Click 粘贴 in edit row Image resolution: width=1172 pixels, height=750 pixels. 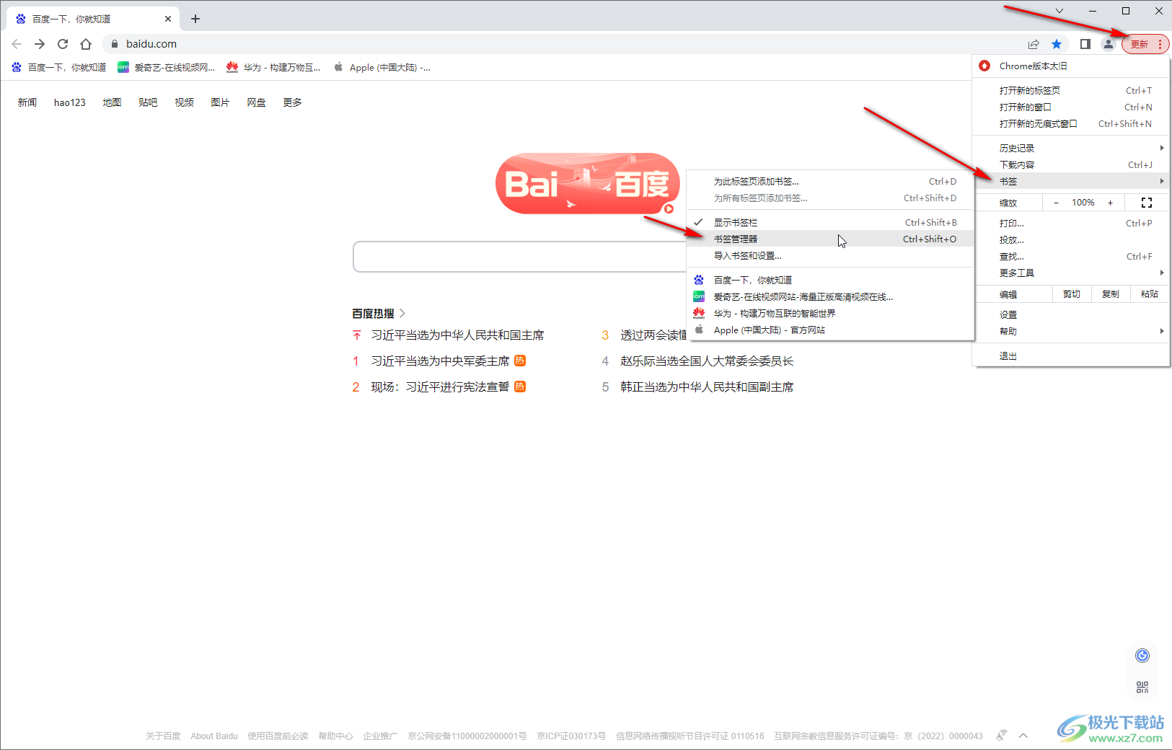pyautogui.click(x=1150, y=294)
